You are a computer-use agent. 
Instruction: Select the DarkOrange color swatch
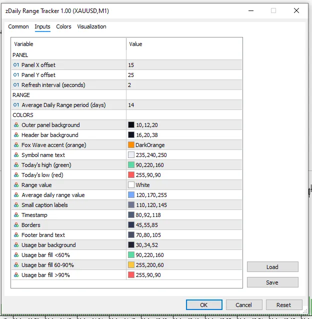(131, 145)
